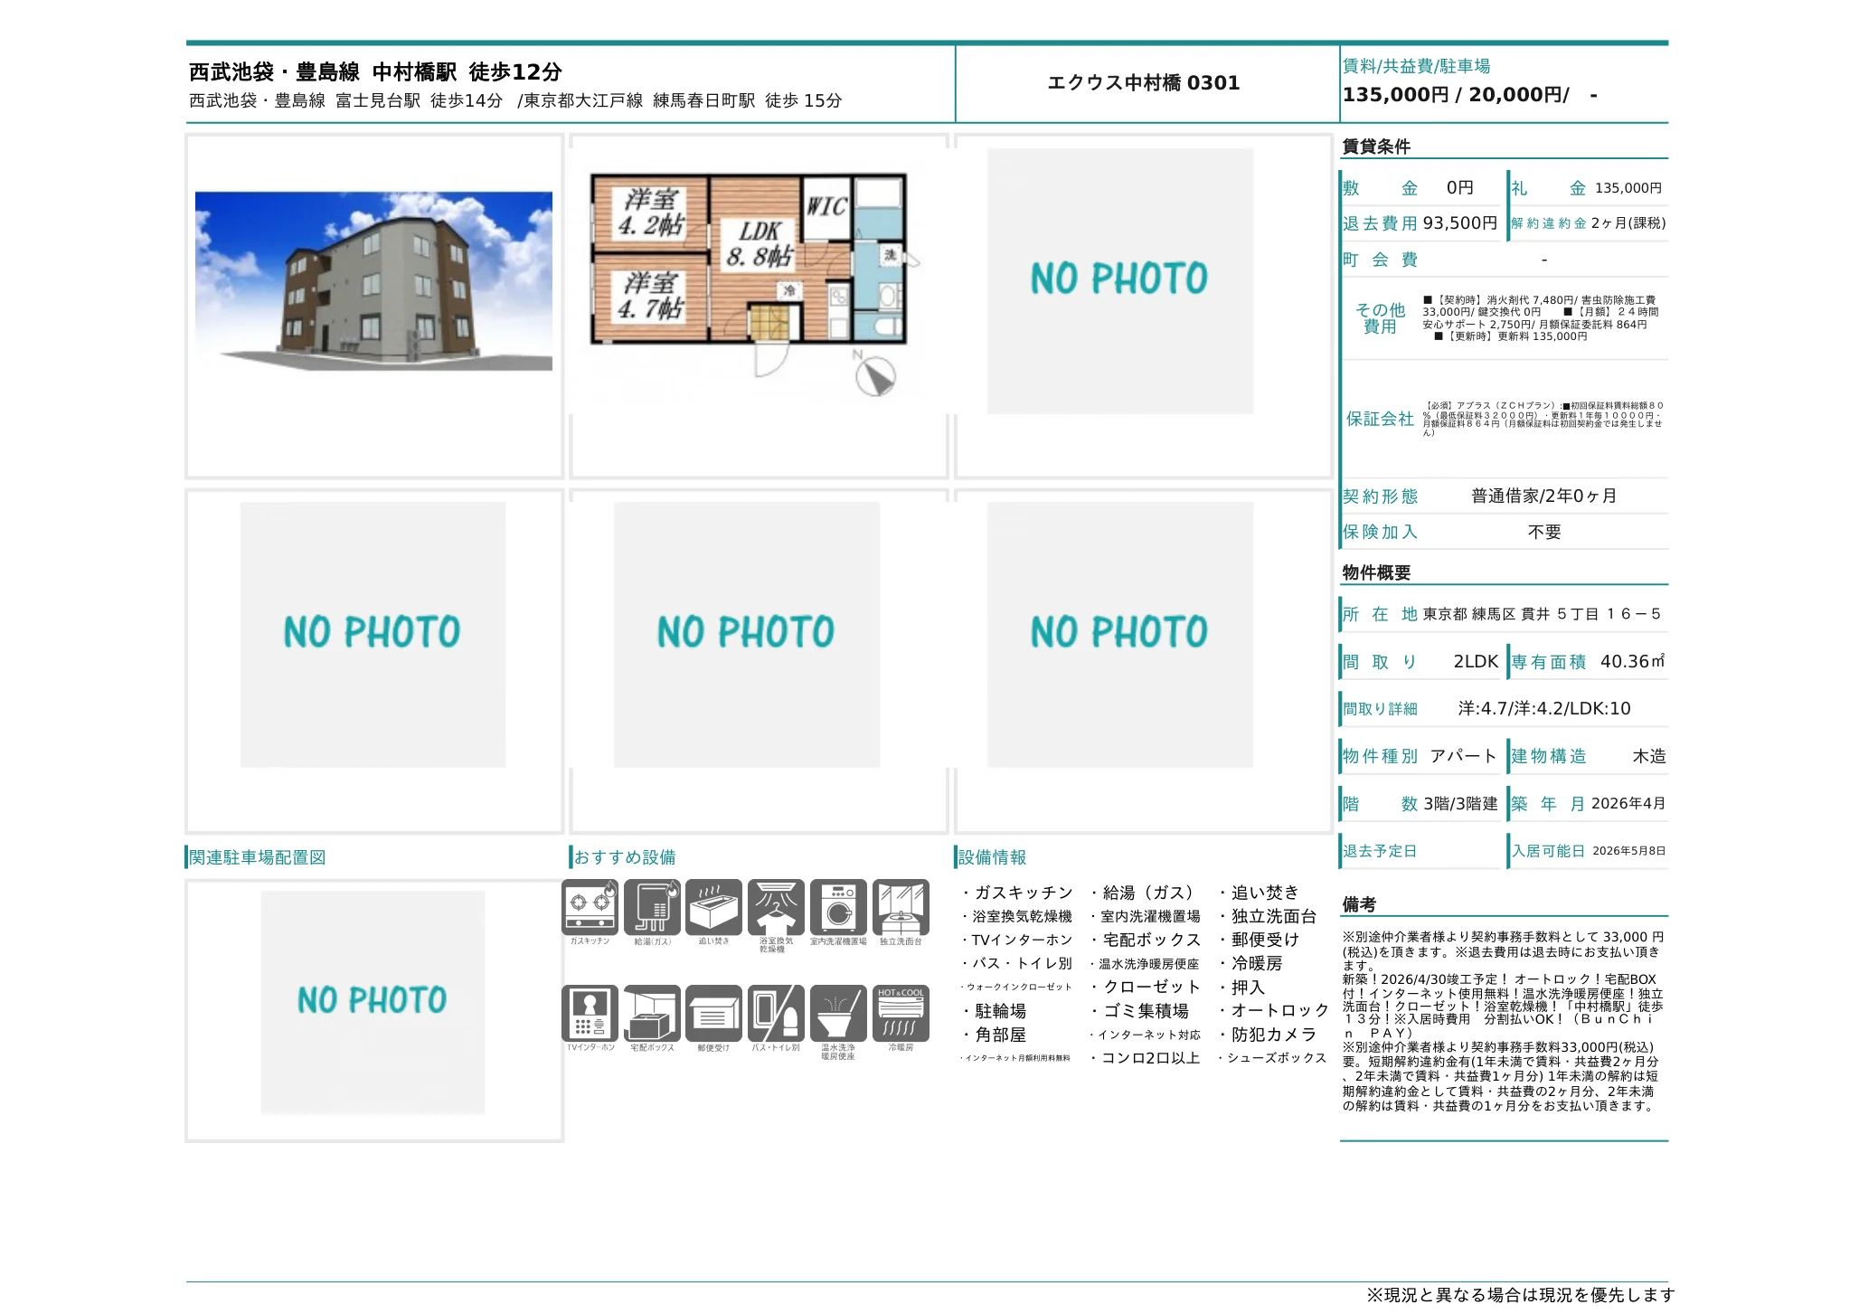Click the 保険加入 不要 value
Viewport: 1859px width, 1314px height.
[1544, 532]
